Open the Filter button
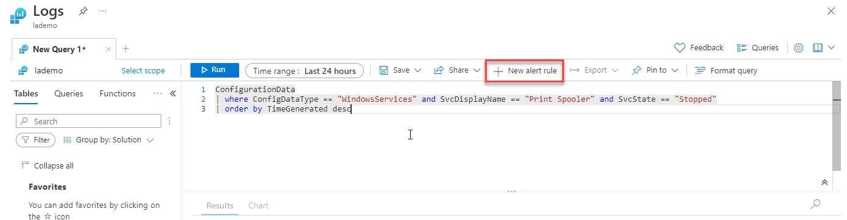This screenshot has width=847, height=220. point(35,140)
